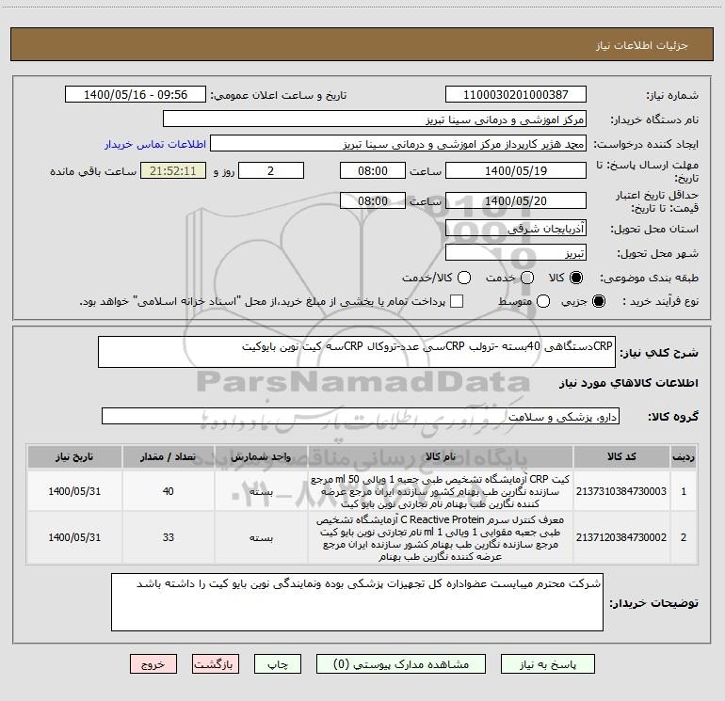Viewport: 725px width, 701px height.
Task: Open the اطلاعات تماس خریدار link
Action: [x=155, y=144]
